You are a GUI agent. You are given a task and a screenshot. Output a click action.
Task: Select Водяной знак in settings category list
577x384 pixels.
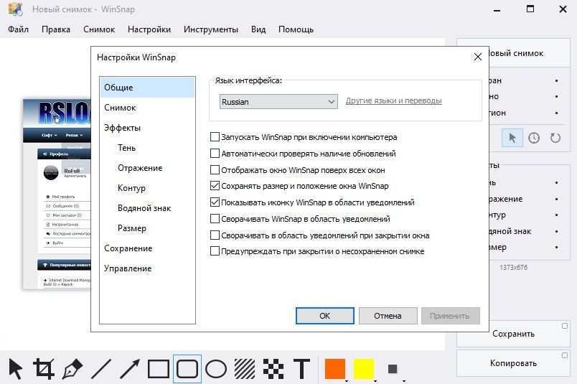(147, 208)
